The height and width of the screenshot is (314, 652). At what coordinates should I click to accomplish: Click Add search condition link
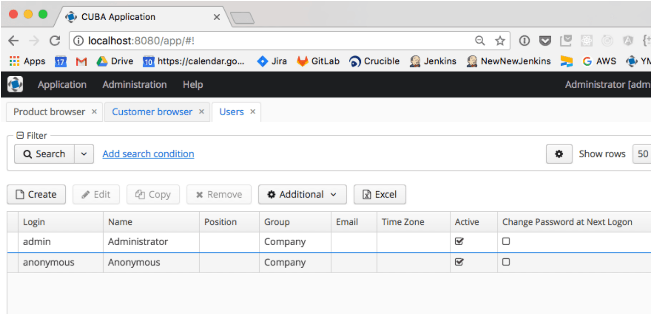point(148,154)
